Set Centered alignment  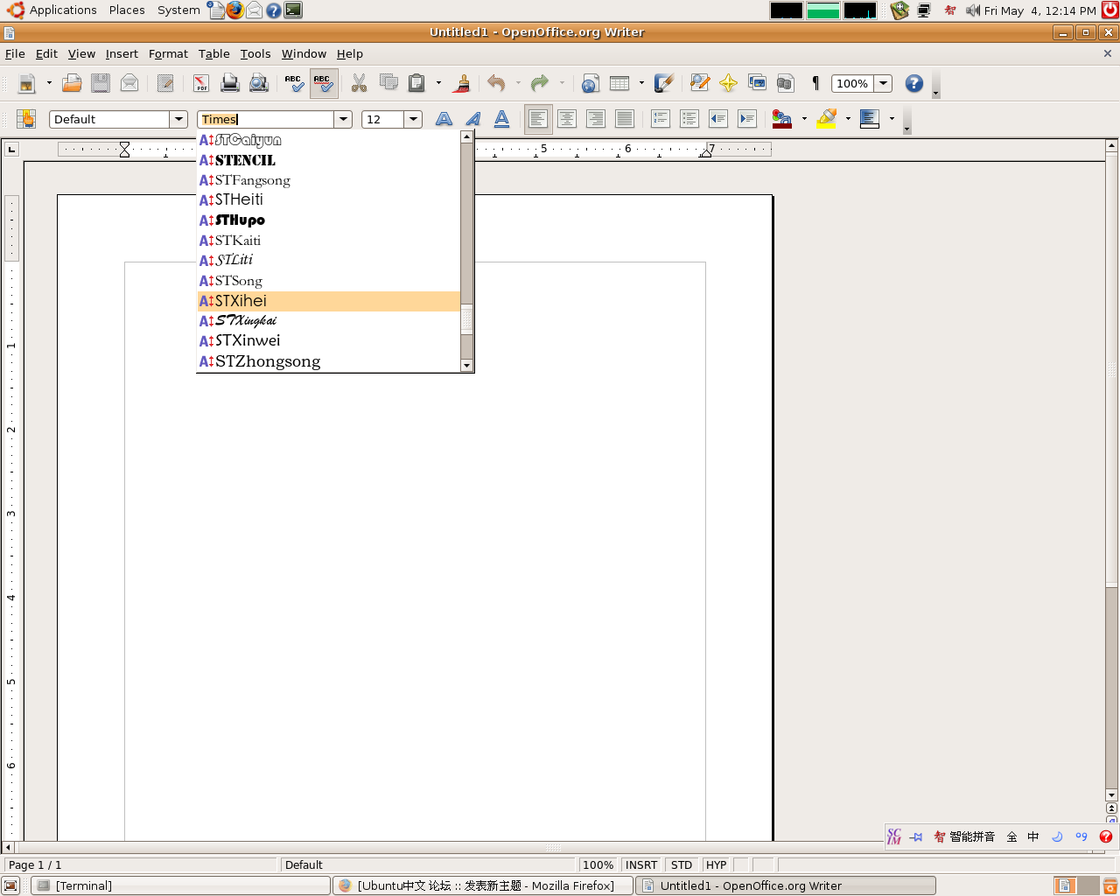[x=567, y=119]
